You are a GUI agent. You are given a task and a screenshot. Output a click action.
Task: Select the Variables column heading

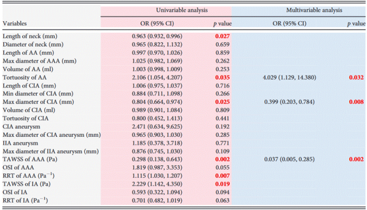pos(15,23)
